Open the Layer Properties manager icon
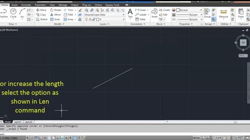 point(87,10)
